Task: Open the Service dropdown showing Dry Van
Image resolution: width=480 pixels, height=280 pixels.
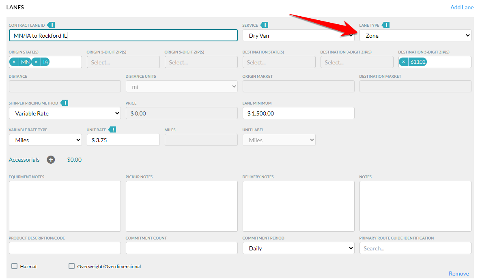Action: pos(298,36)
